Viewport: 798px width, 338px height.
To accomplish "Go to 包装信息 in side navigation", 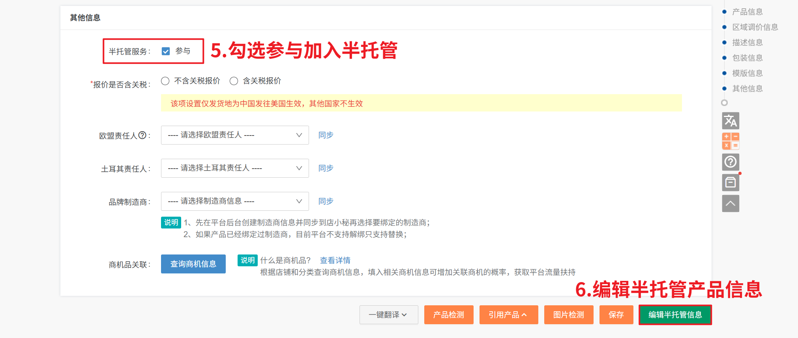I will click(x=747, y=58).
